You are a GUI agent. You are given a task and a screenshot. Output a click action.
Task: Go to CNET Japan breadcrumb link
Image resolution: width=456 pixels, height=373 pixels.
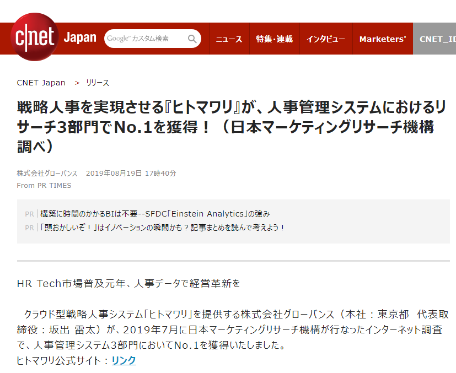coord(41,83)
